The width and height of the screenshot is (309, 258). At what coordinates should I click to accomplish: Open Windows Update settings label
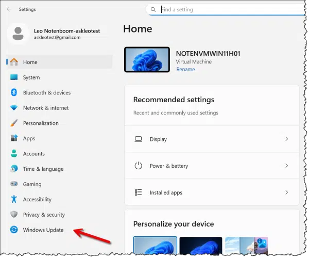coord(43,230)
